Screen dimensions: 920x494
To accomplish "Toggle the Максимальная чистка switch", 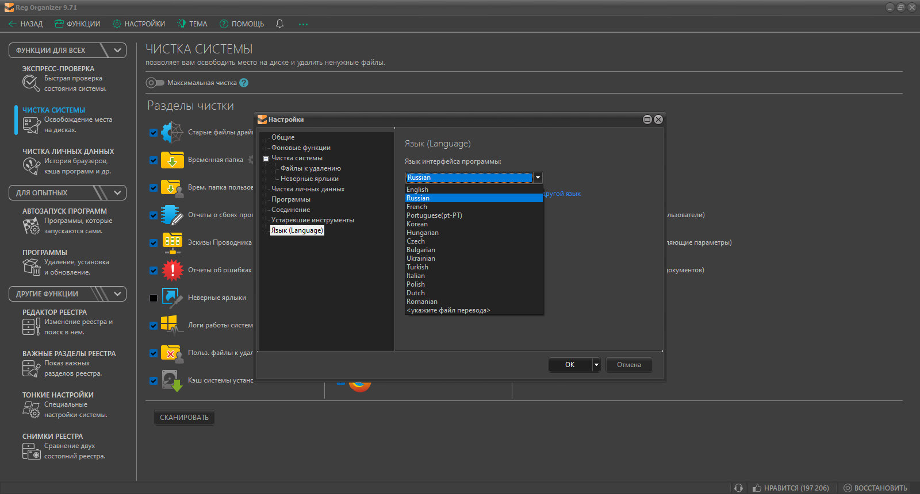I will (x=155, y=83).
